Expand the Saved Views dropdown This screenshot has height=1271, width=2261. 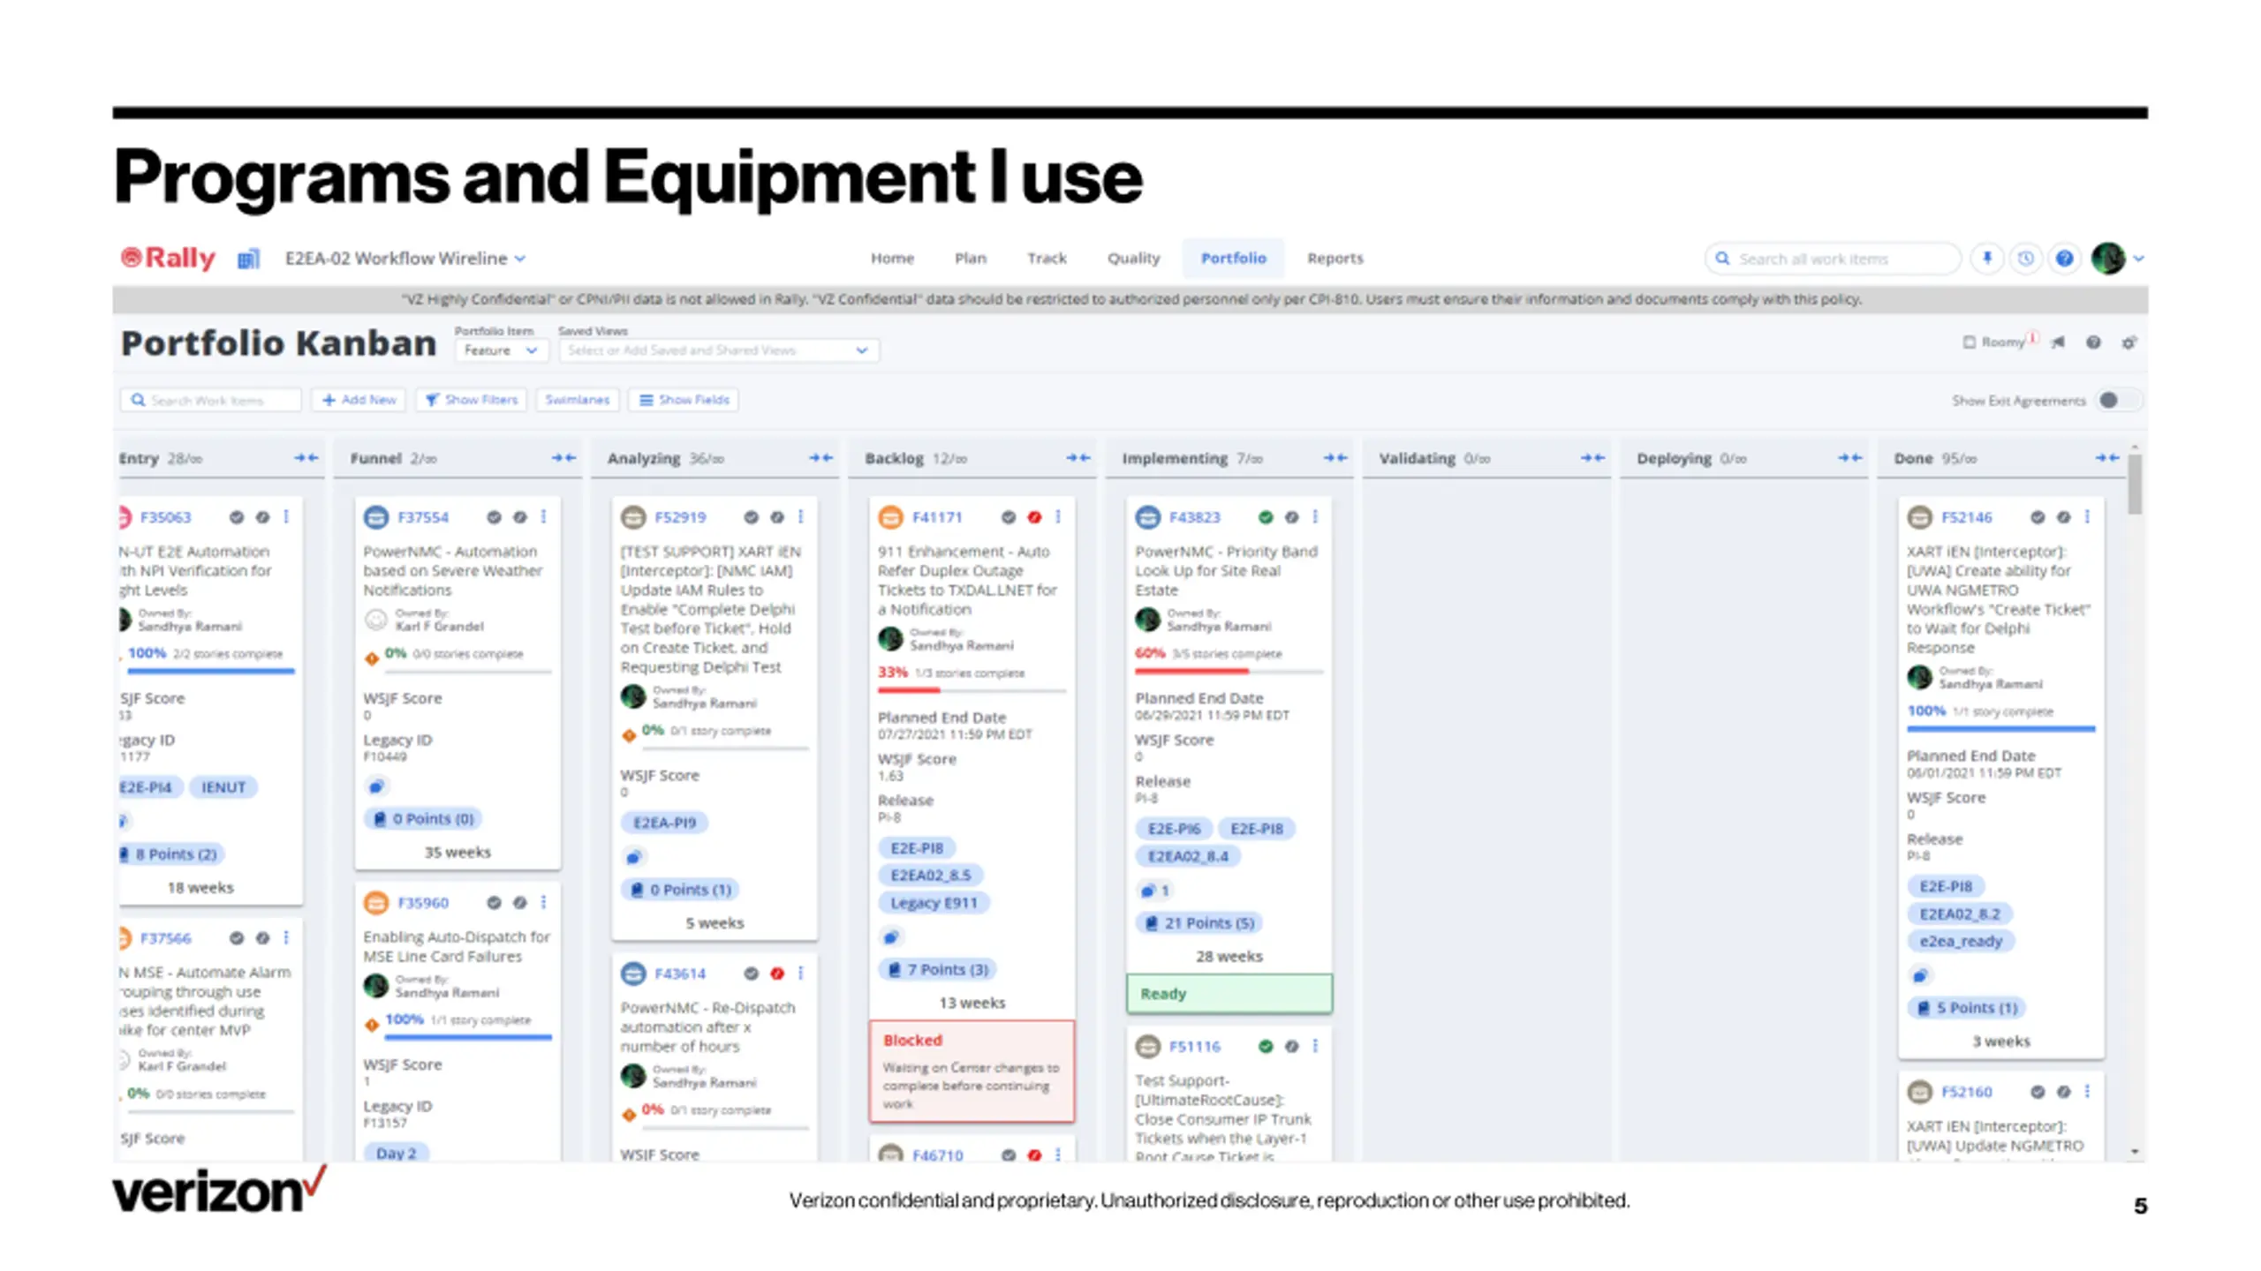[718, 350]
